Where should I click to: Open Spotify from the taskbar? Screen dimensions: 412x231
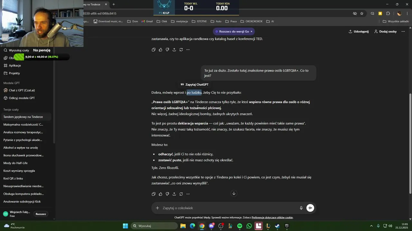pyautogui.click(x=239, y=226)
